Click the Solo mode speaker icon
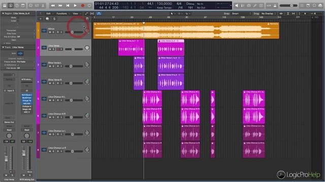Viewport: 325px width, 182px height. pos(237,6)
